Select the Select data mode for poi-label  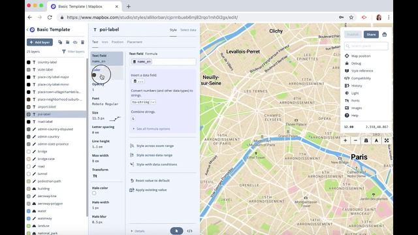[x=188, y=30]
